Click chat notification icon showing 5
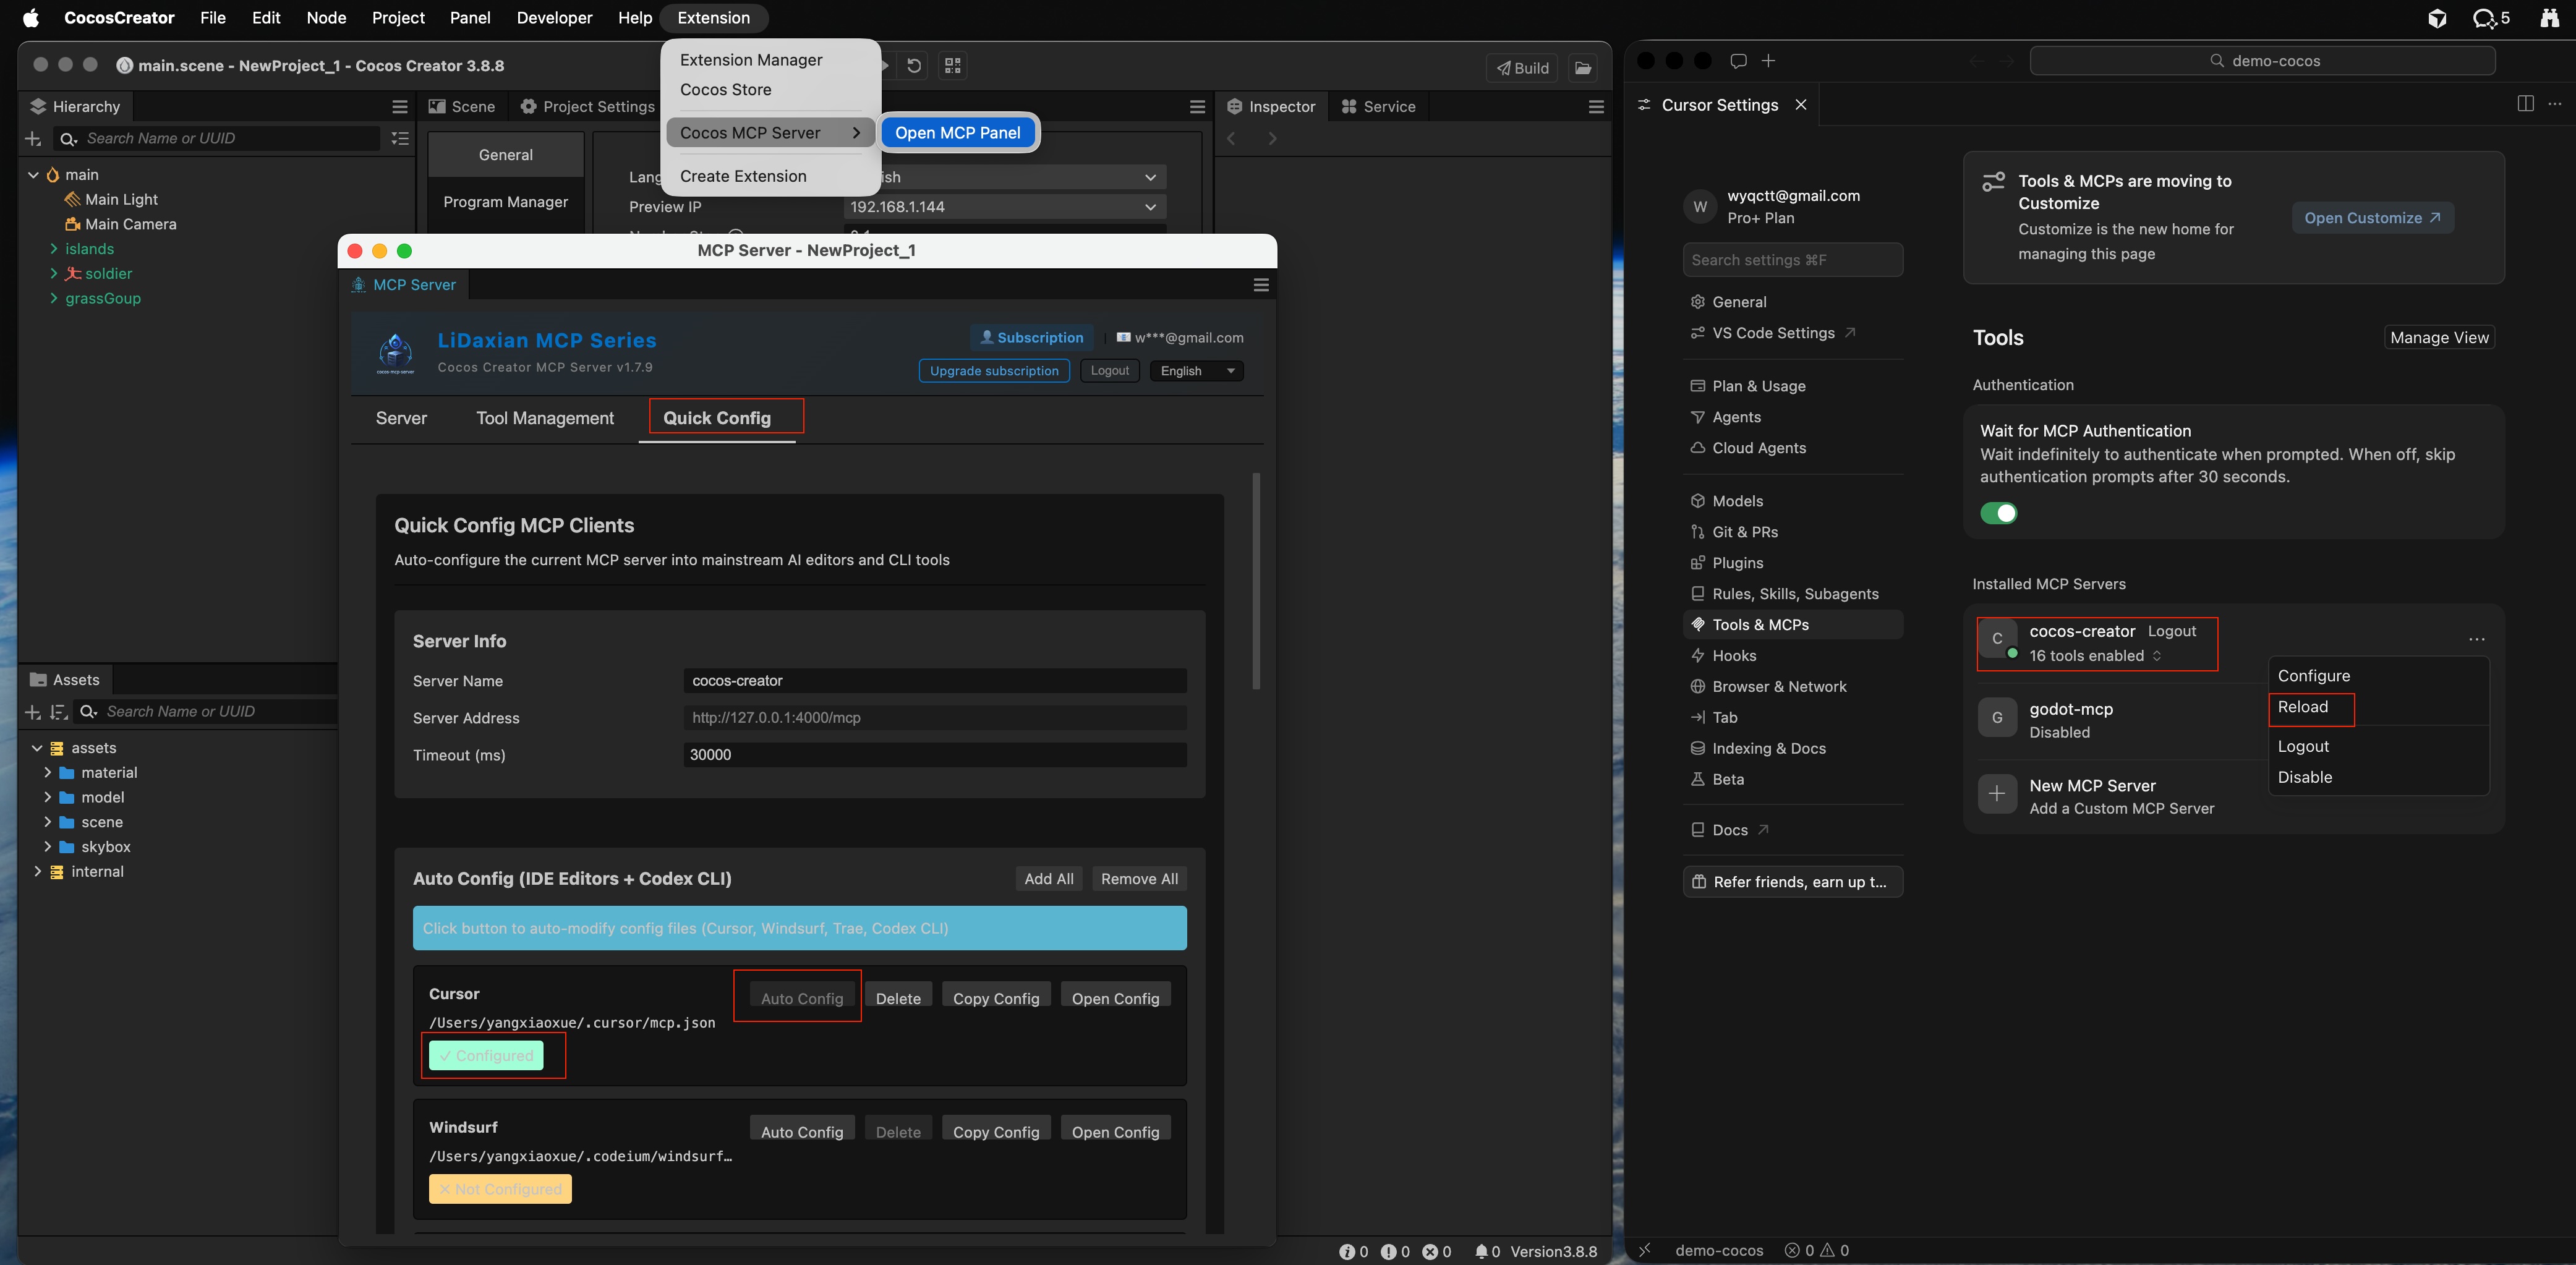The width and height of the screenshot is (2576, 1265). pyautogui.click(x=2491, y=18)
